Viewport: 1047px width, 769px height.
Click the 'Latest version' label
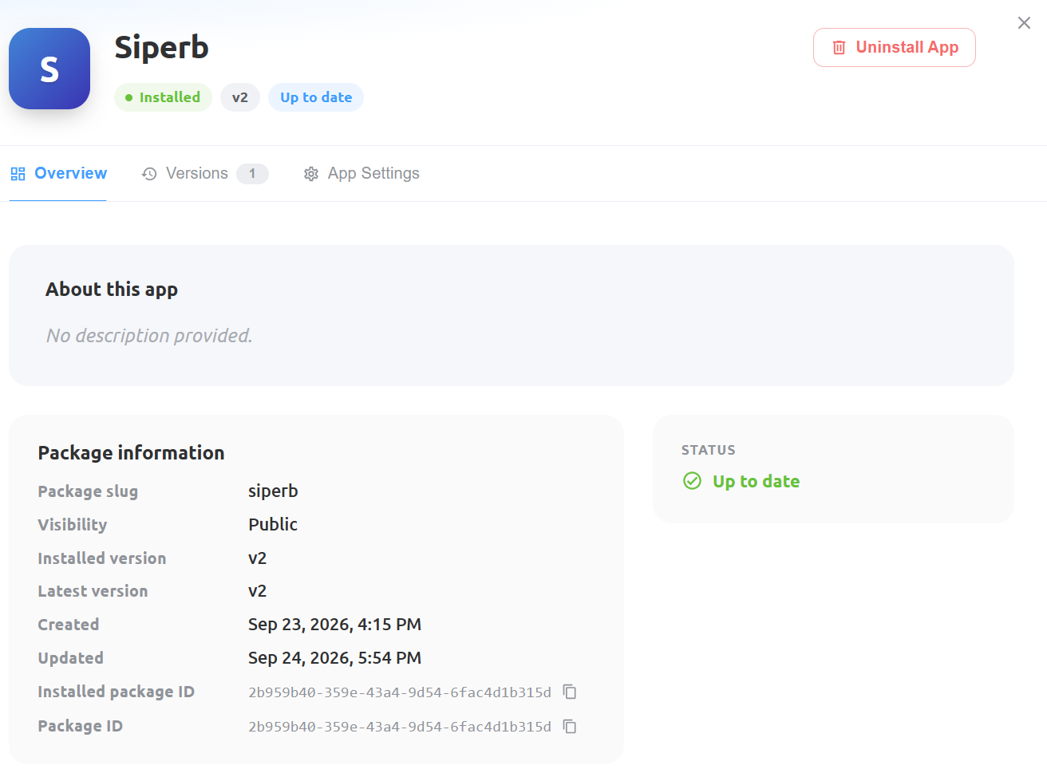[93, 591]
